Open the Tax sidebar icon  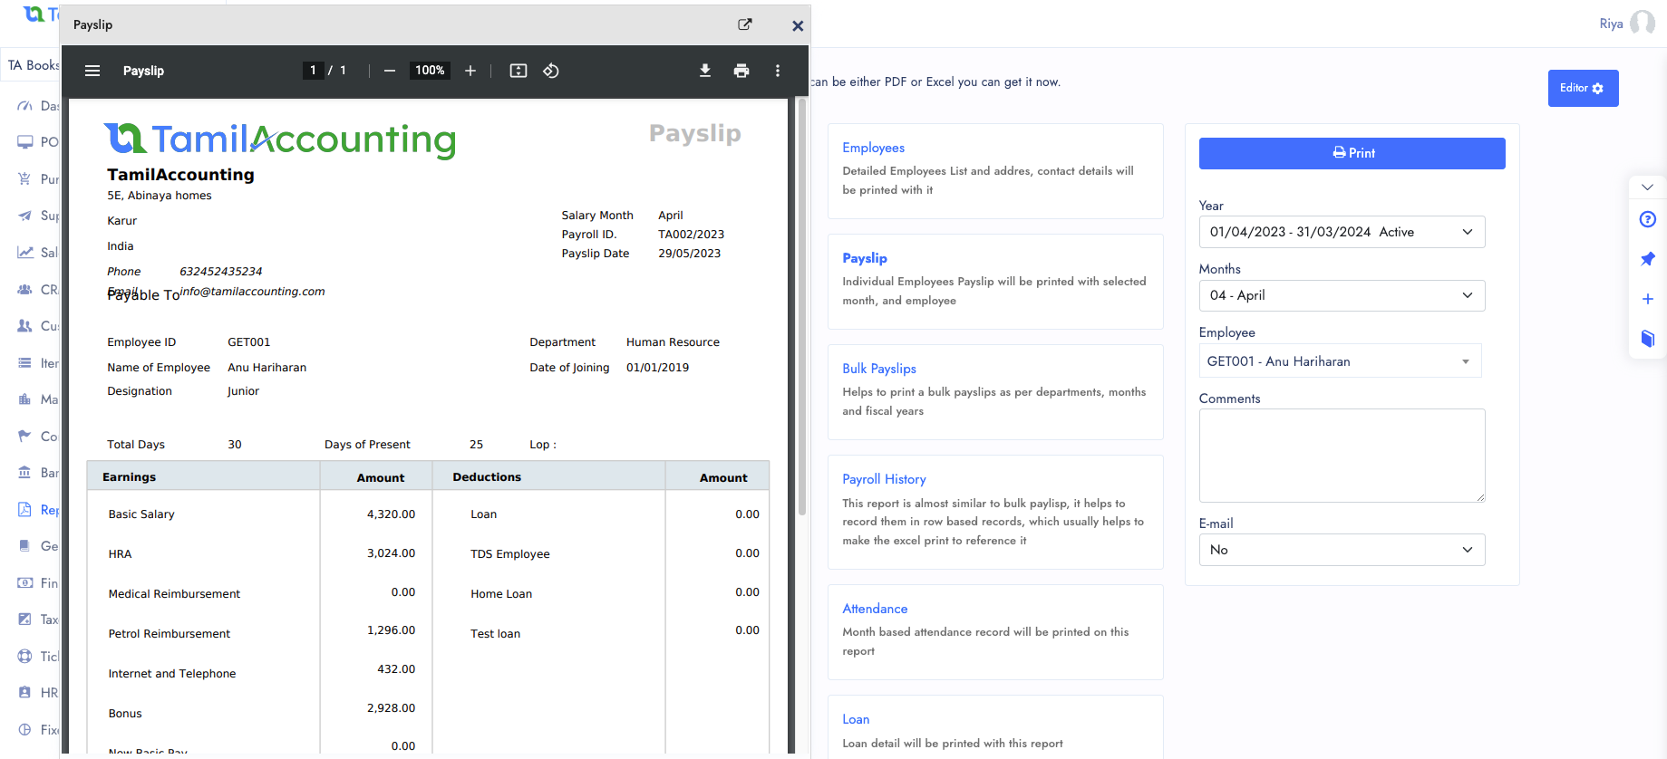click(25, 620)
